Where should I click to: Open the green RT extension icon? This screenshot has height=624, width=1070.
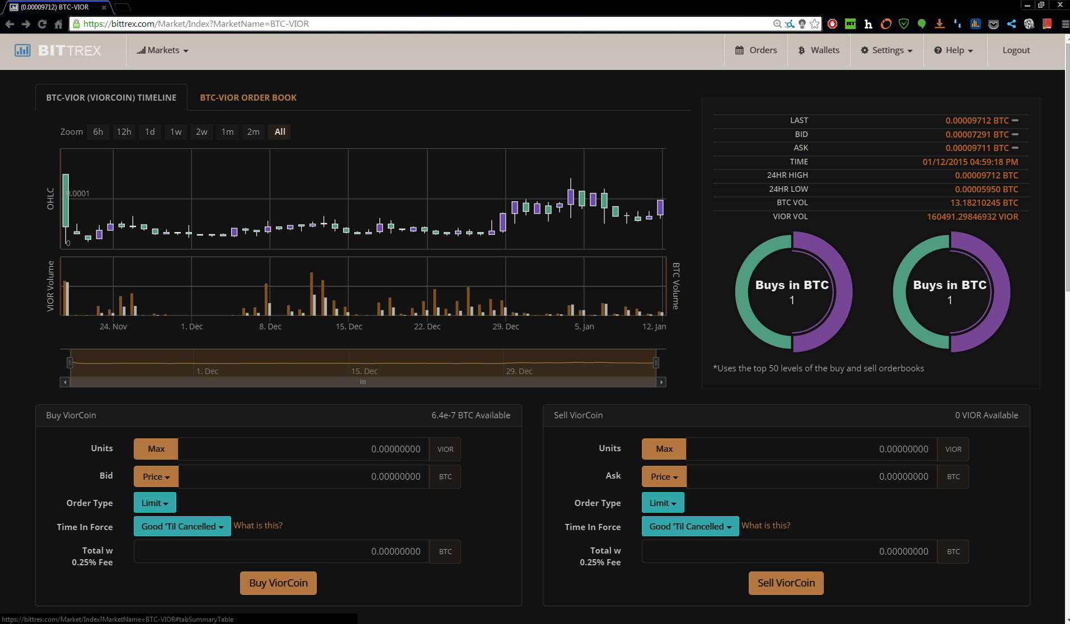click(851, 24)
